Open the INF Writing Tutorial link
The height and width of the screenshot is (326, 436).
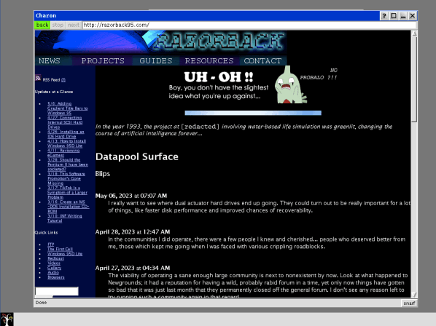(64, 218)
